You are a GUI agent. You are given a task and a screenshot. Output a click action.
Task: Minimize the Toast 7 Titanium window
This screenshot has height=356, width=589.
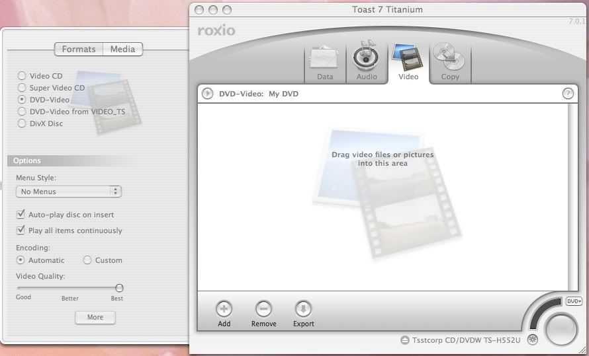click(213, 10)
